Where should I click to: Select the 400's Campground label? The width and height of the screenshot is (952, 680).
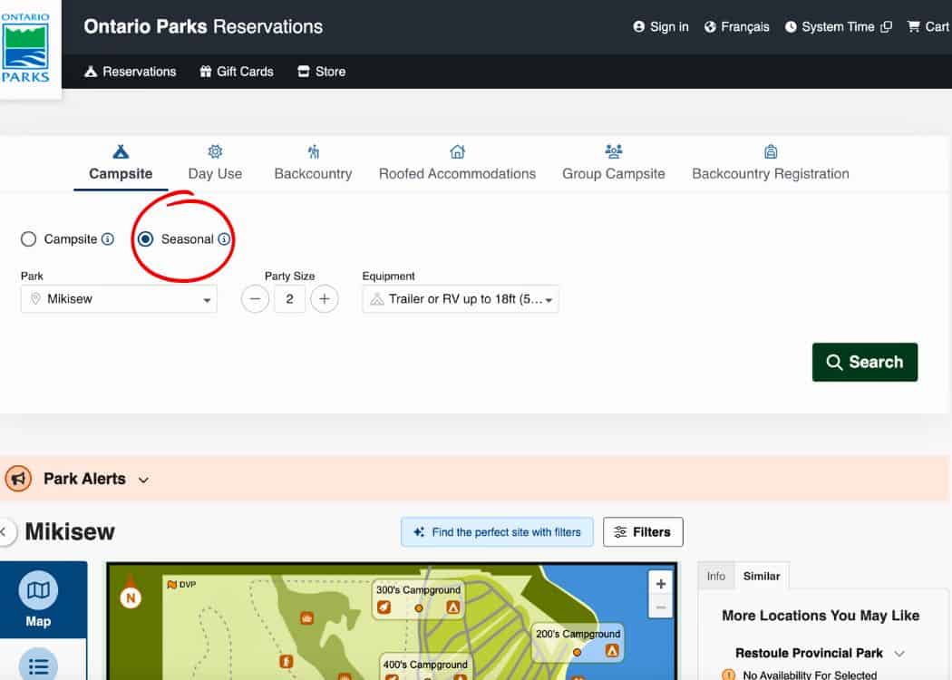(425, 665)
